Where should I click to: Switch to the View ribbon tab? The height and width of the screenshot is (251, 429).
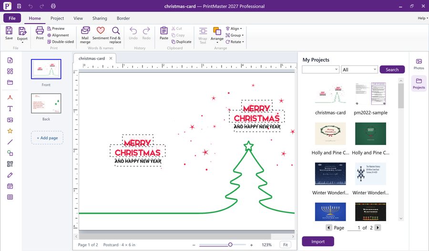click(78, 18)
